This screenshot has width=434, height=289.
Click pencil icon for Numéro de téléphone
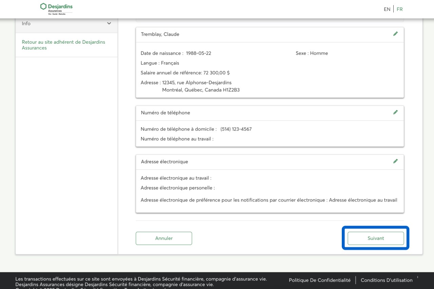pos(395,112)
